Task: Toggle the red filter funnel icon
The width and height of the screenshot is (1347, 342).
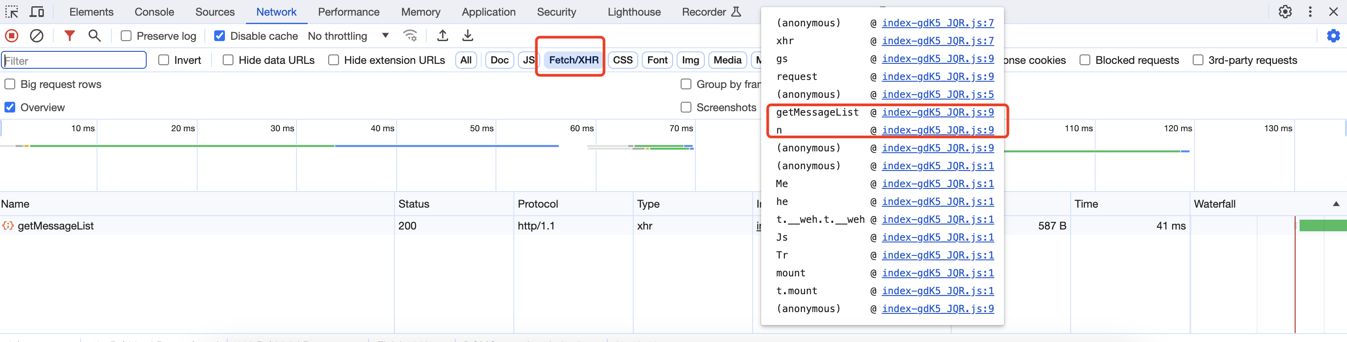Action: click(69, 36)
